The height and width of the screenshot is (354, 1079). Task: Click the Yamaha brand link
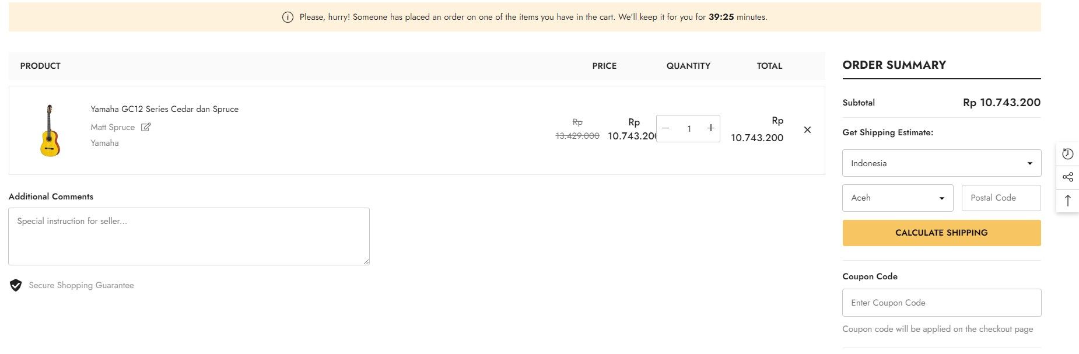click(104, 143)
